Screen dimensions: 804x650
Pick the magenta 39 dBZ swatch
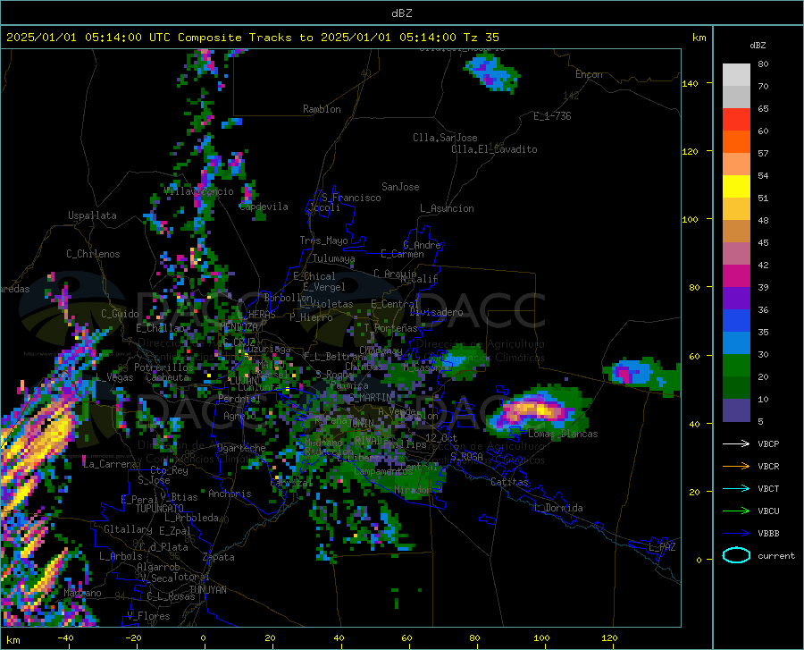[736, 276]
